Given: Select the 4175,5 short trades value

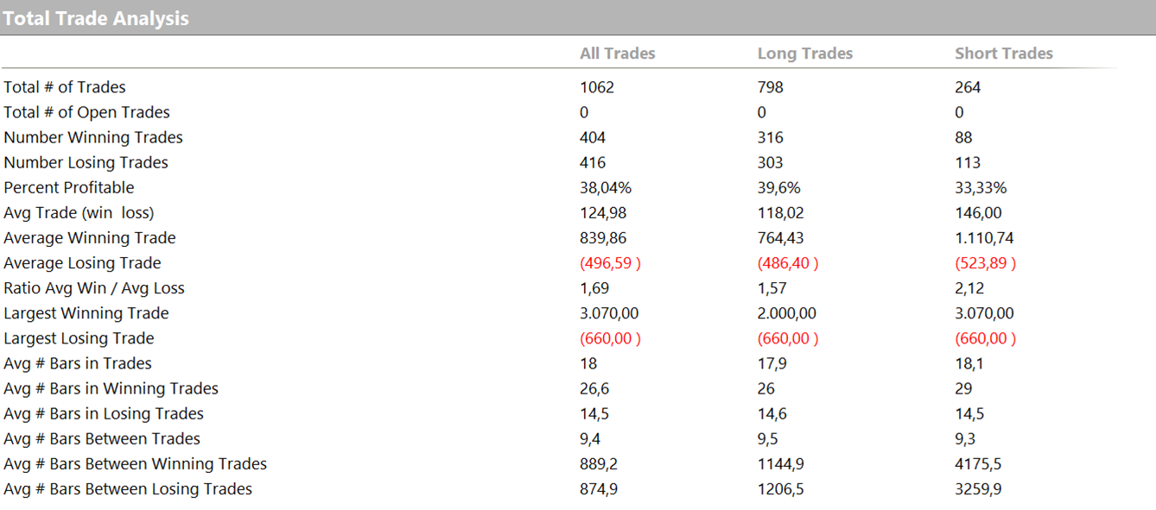Looking at the screenshot, I should pos(978,464).
